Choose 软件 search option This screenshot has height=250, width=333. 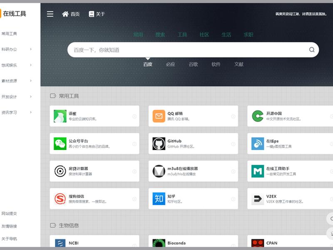tap(216, 64)
